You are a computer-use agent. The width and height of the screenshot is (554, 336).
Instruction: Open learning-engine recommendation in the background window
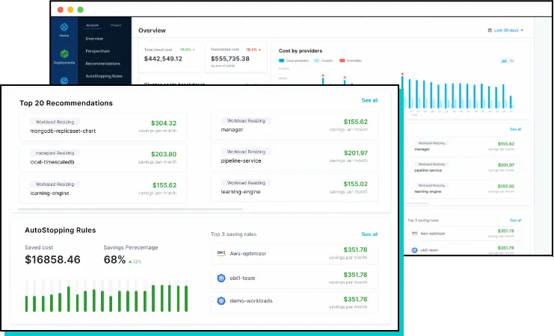point(464,188)
